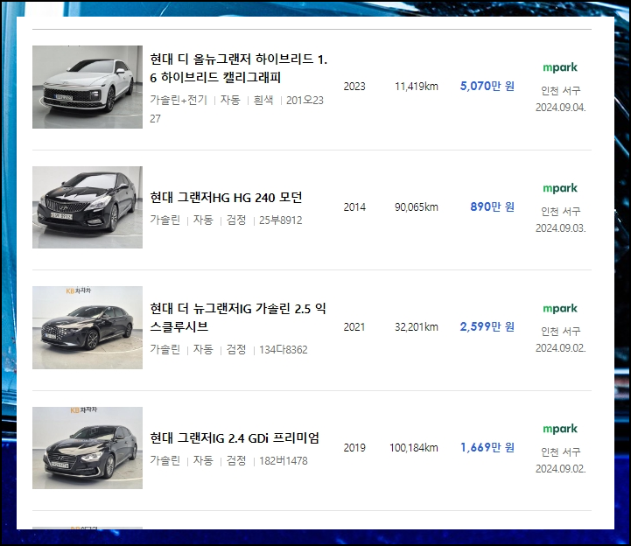
Task: Open listing 현대 더 뉴그랜저IG 가솔린 2.5
Action: 238,318
